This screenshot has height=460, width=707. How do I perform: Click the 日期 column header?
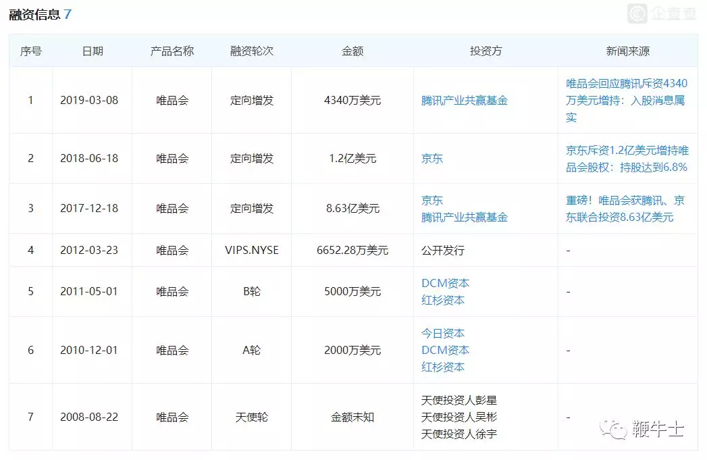(x=93, y=51)
